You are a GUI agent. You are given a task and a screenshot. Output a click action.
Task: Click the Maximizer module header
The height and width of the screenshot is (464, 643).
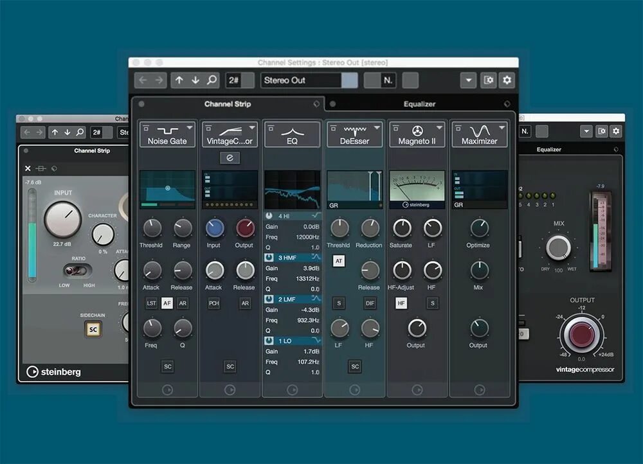coord(480,134)
